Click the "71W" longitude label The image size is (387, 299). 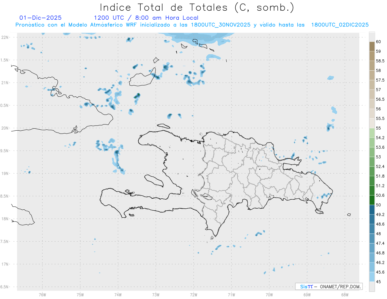pyautogui.click(x=231, y=294)
